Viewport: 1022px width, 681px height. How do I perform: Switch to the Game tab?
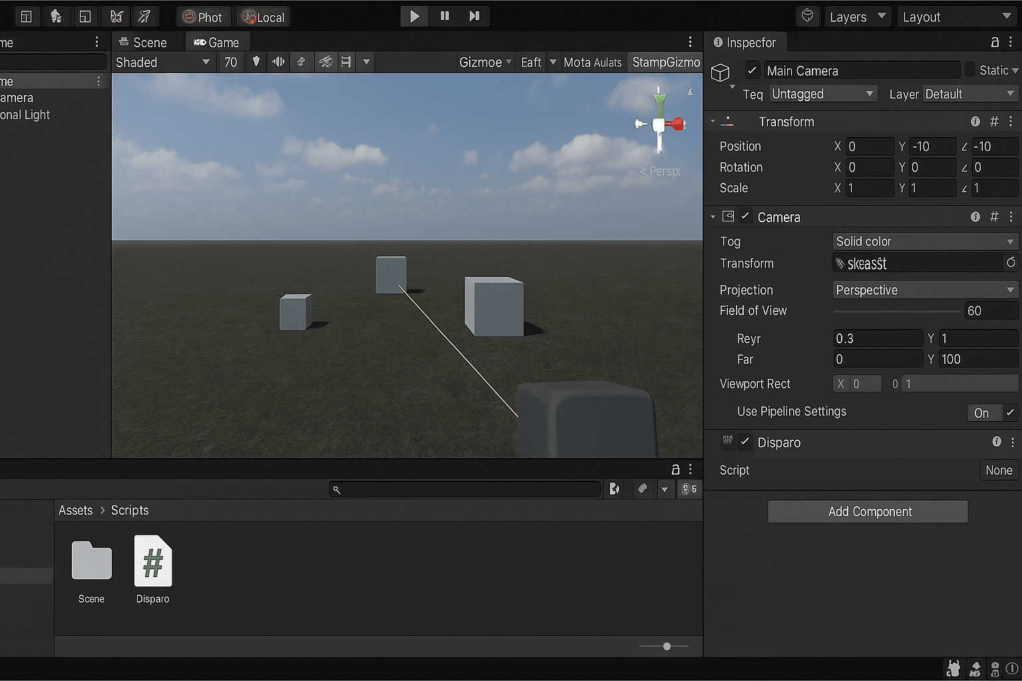[x=218, y=41]
